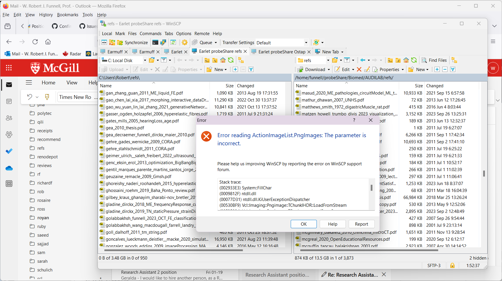
Task: Open WinSCP preferences via gear icon
Action: coord(185,42)
